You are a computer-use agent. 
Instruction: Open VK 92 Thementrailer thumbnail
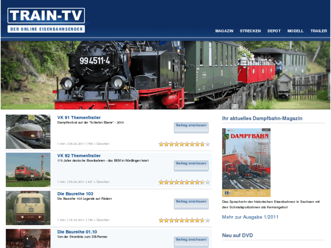click(x=28, y=170)
